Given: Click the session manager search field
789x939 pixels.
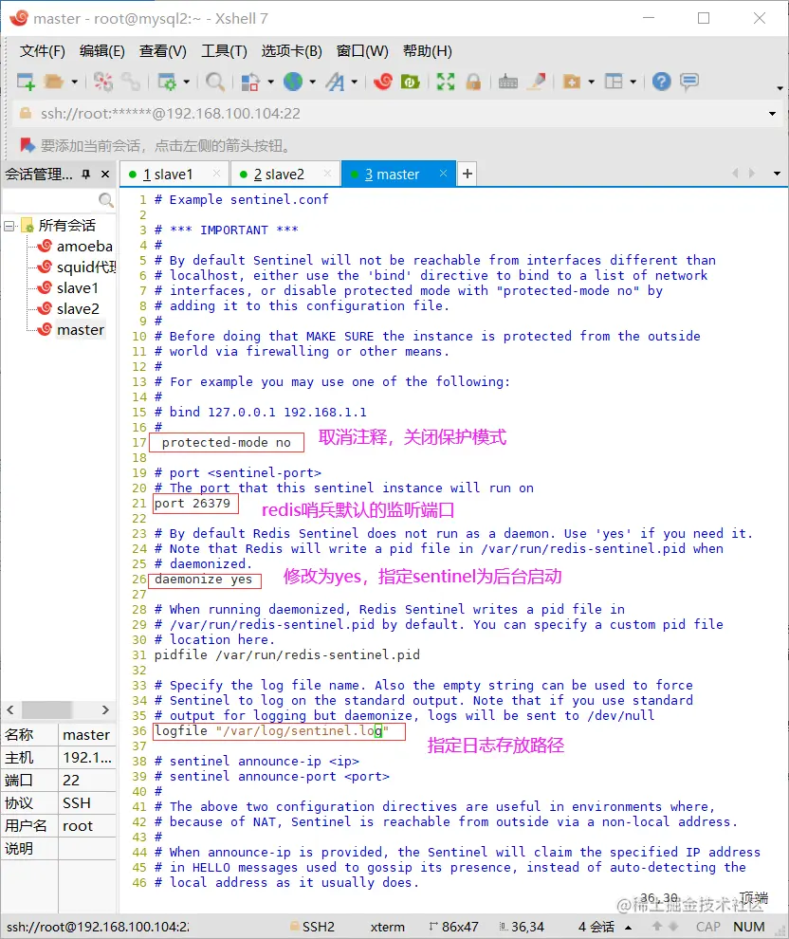Looking at the screenshot, I should tap(51, 199).
